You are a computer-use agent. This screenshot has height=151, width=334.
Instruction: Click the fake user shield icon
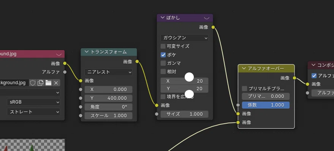33,83
